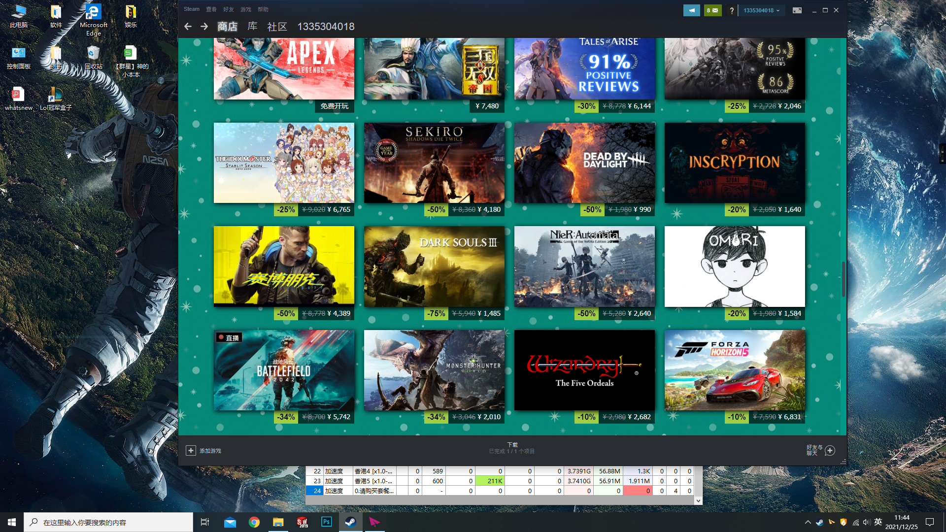This screenshot has height=532, width=946.
Task: Open the volume control tray icon
Action: click(867, 522)
